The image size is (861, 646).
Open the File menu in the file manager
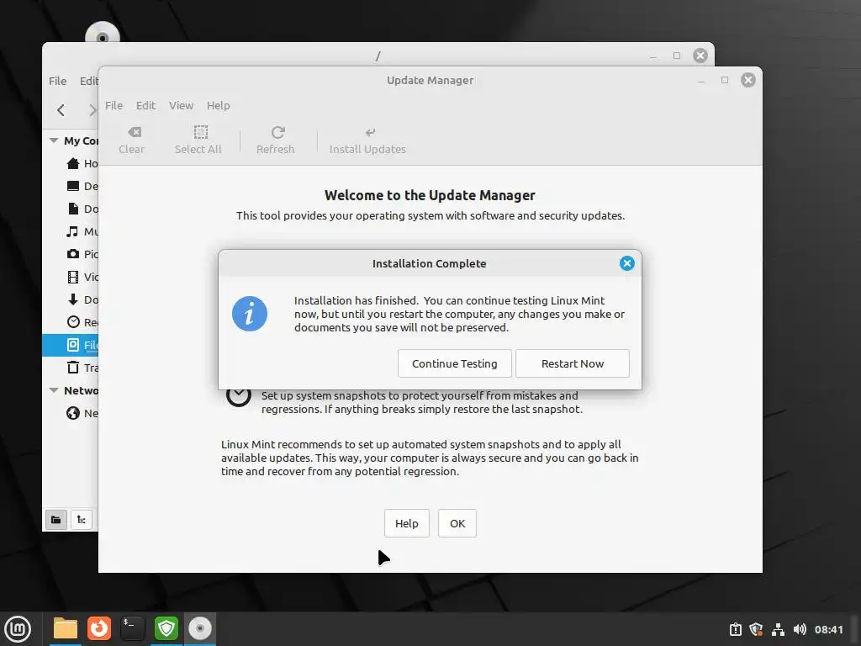point(58,82)
